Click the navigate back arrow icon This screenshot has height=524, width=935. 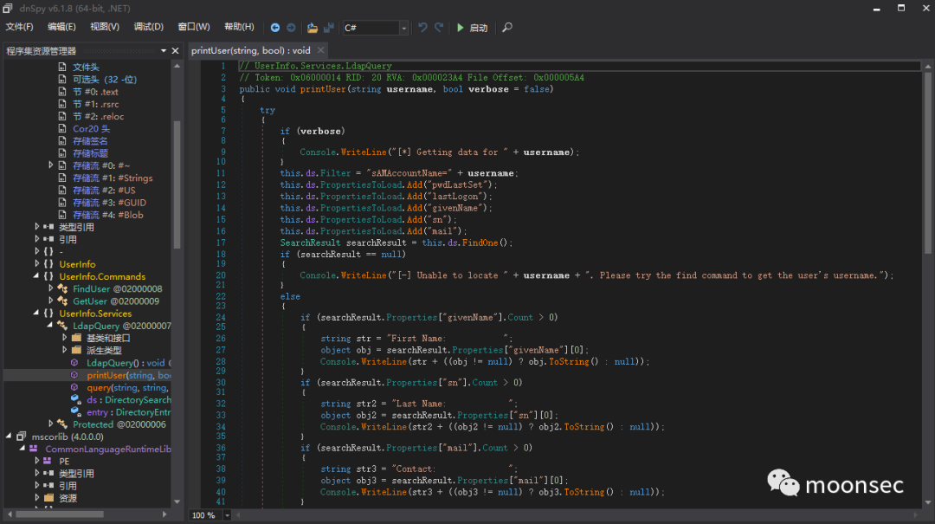click(x=275, y=28)
